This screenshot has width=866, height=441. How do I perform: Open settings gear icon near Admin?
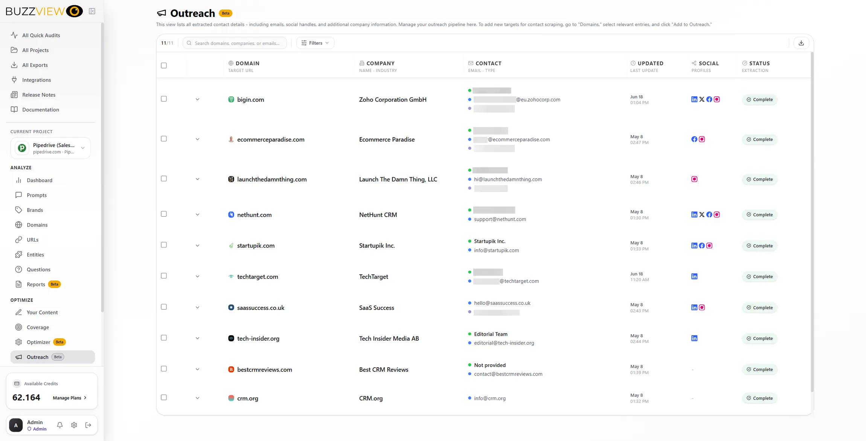pos(74,425)
